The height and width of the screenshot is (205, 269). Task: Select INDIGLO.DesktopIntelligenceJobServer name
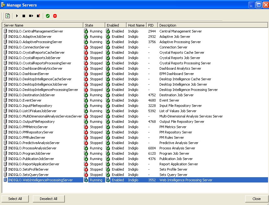pos(38,84)
